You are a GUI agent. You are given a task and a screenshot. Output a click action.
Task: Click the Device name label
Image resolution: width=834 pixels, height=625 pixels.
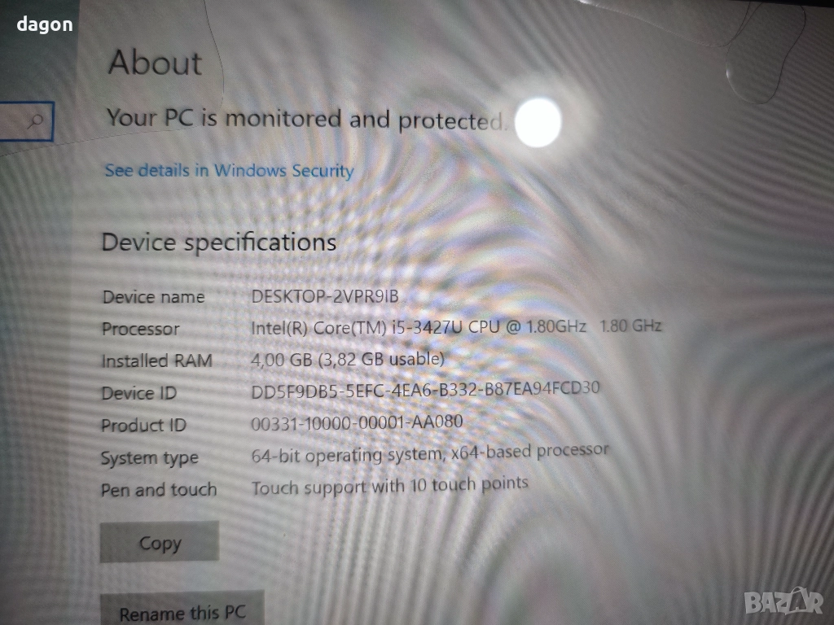(x=153, y=296)
